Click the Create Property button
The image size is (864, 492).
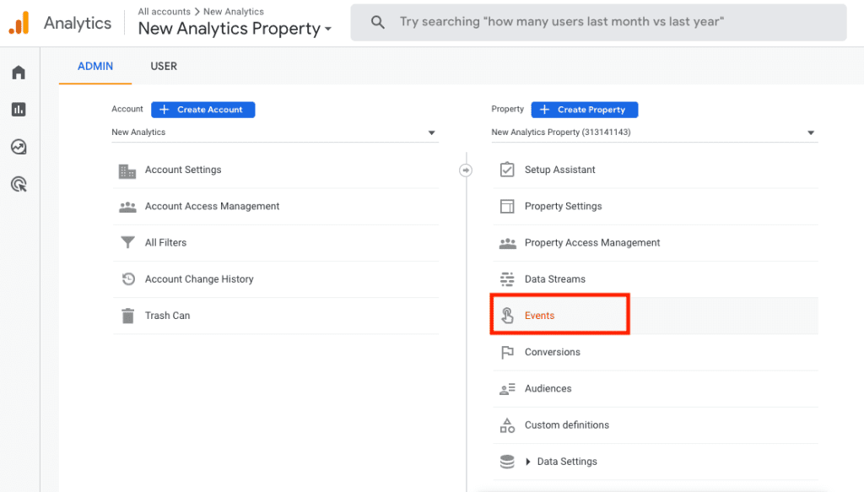click(x=584, y=110)
